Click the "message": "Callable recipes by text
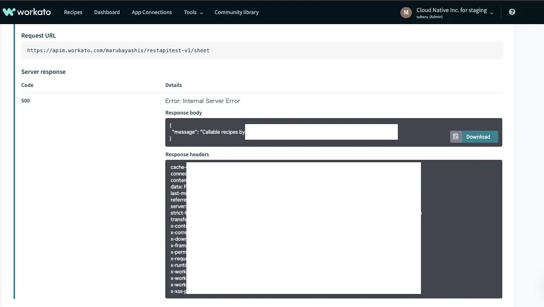 tap(208, 132)
